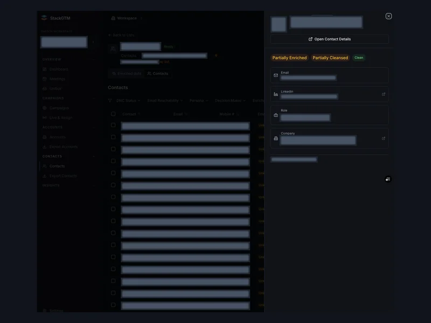This screenshot has height=323, width=431.
Task: Open the Contacts sidebar item
Action: (x=57, y=166)
